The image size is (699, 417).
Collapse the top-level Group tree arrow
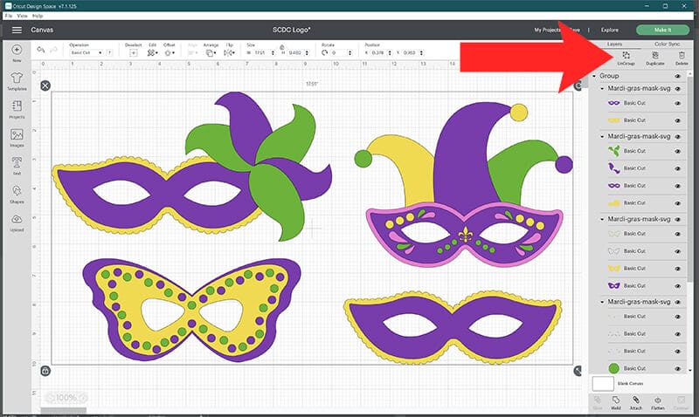coord(594,77)
